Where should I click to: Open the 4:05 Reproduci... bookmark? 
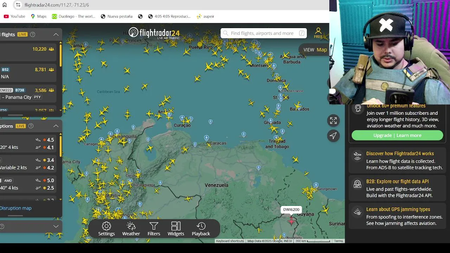169,16
